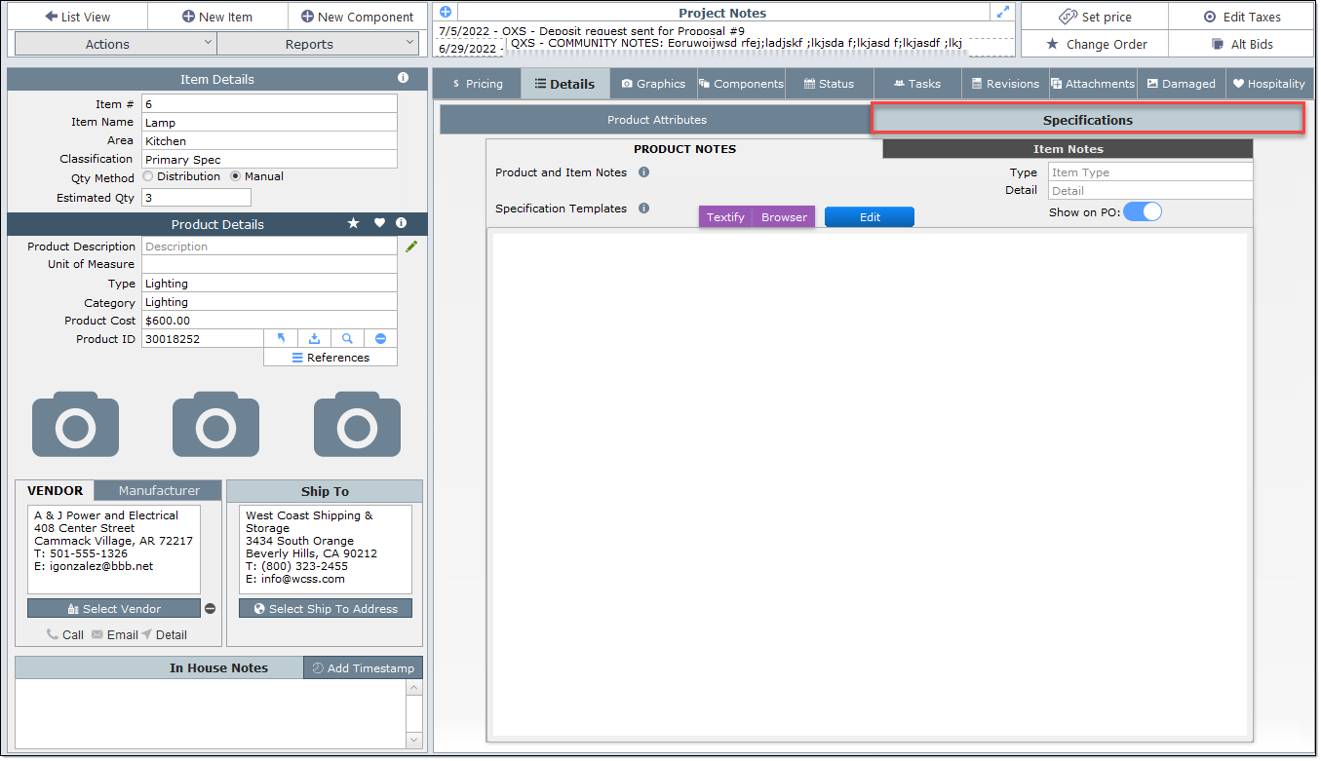Screen dimensions: 1321x761
Task: Click the Item Details info icon
Action: click(x=403, y=78)
